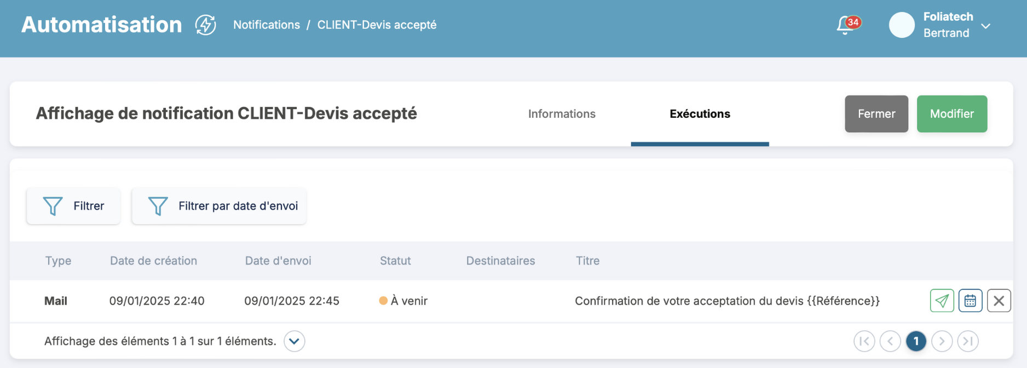The image size is (1027, 368).
Task: Send the mail now with paper plane icon
Action: [x=942, y=301]
